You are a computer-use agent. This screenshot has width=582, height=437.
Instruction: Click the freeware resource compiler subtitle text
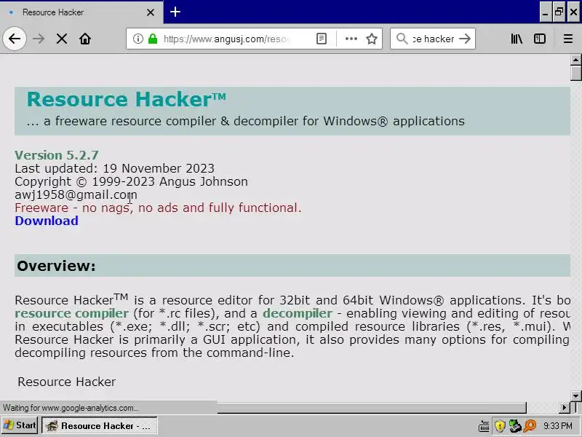[245, 121]
